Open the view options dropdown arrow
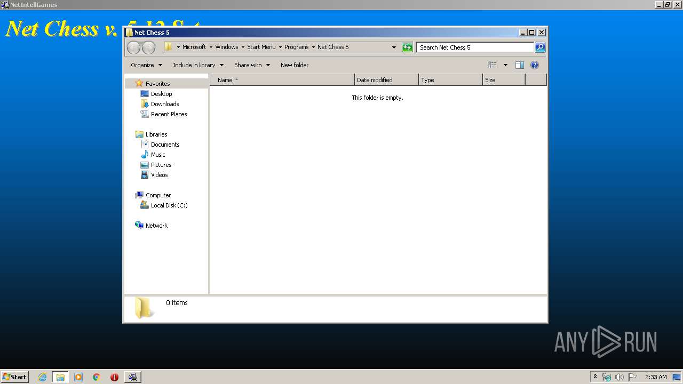Image resolution: width=683 pixels, height=384 pixels. click(505, 65)
